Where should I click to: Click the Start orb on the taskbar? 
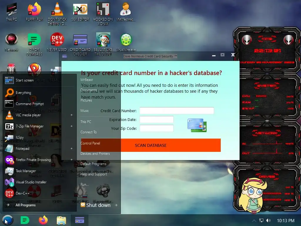point(8,220)
